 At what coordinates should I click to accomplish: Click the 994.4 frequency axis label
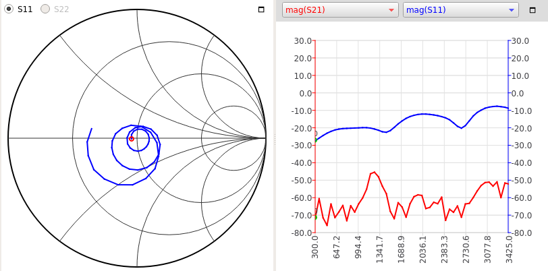358,247
